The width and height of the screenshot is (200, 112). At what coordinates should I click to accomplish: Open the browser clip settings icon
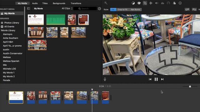99,8
